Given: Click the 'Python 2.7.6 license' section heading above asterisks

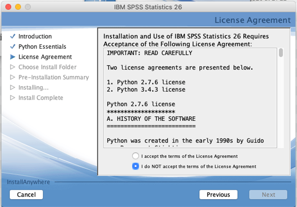Looking at the screenshot, I should [141, 104].
